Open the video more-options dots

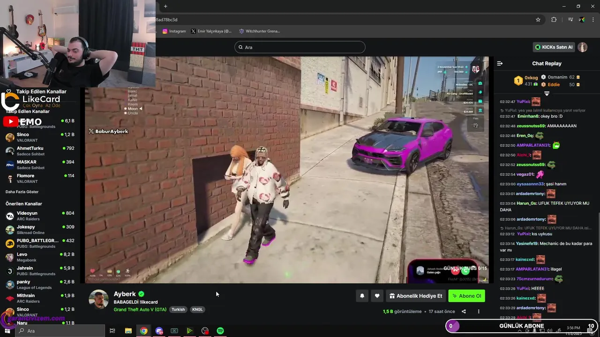[479, 312]
